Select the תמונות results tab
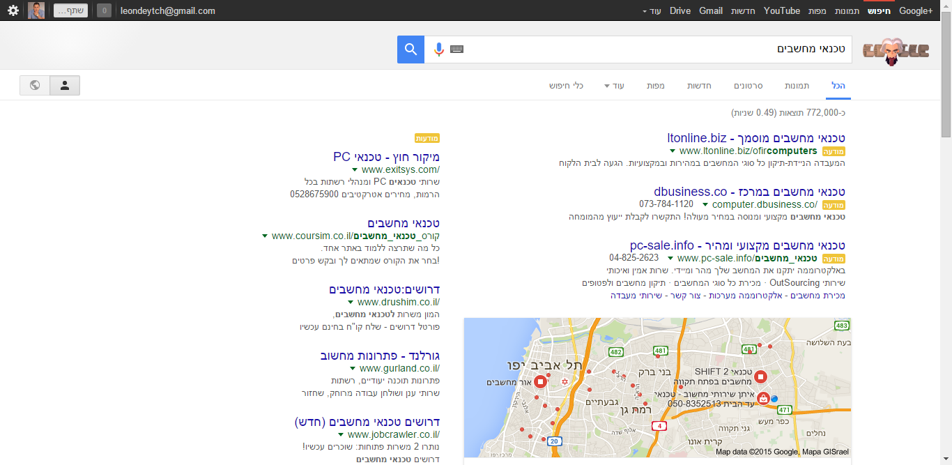The image size is (952, 465). pyautogui.click(x=797, y=86)
